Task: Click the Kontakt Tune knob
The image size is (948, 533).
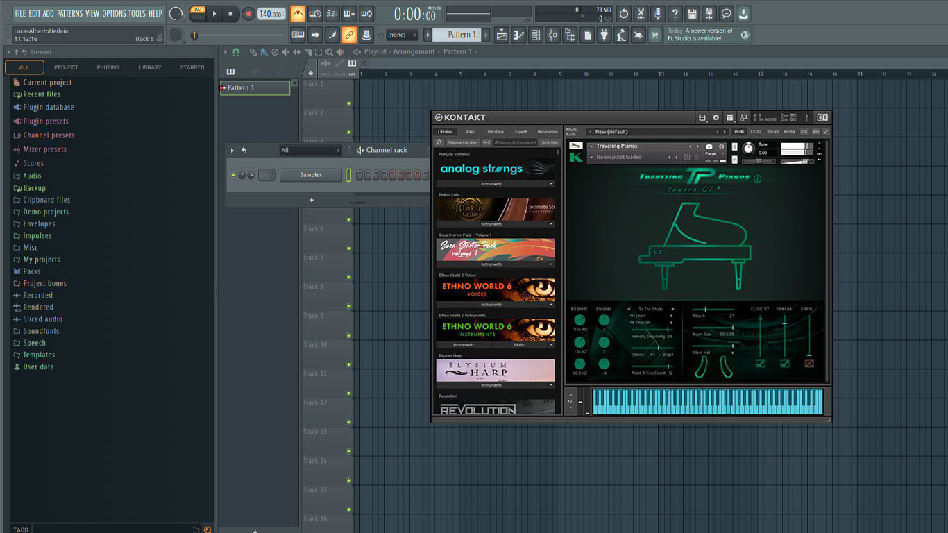Action: [748, 148]
